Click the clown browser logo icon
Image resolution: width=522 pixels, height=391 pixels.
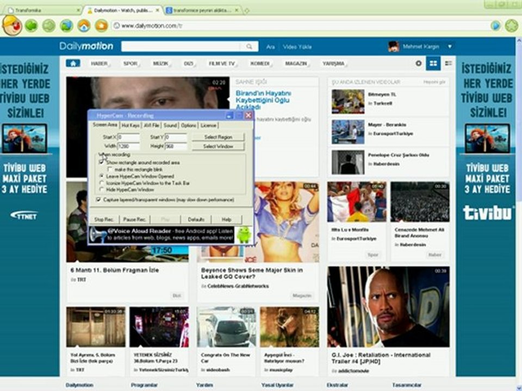click(x=12, y=26)
